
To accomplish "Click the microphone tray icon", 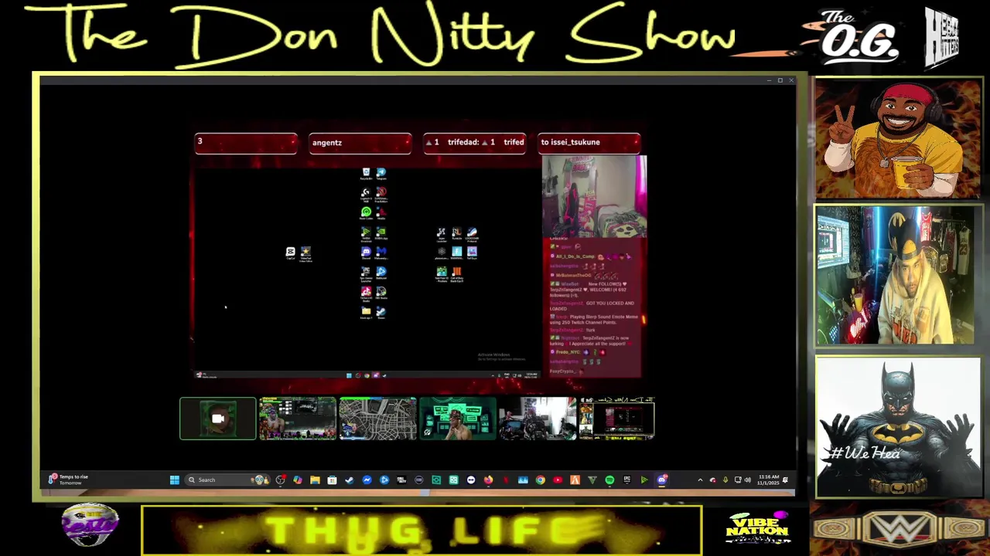I will tap(725, 480).
